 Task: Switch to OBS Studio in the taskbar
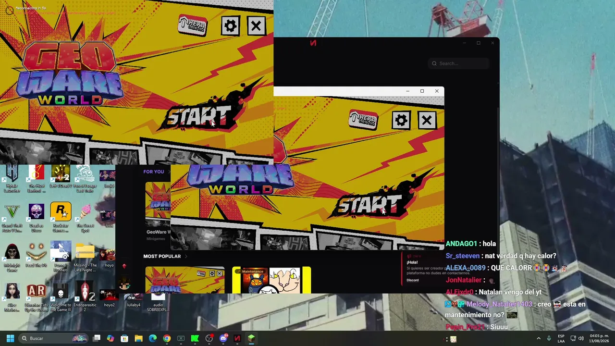click(209, 338)
